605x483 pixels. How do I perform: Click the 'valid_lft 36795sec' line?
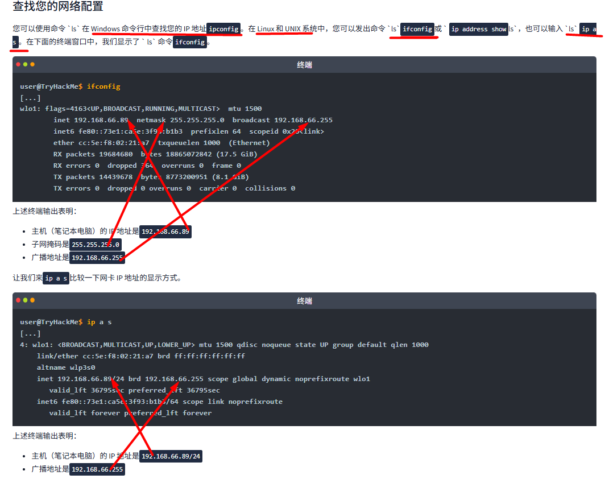click(x=134, y=390)
